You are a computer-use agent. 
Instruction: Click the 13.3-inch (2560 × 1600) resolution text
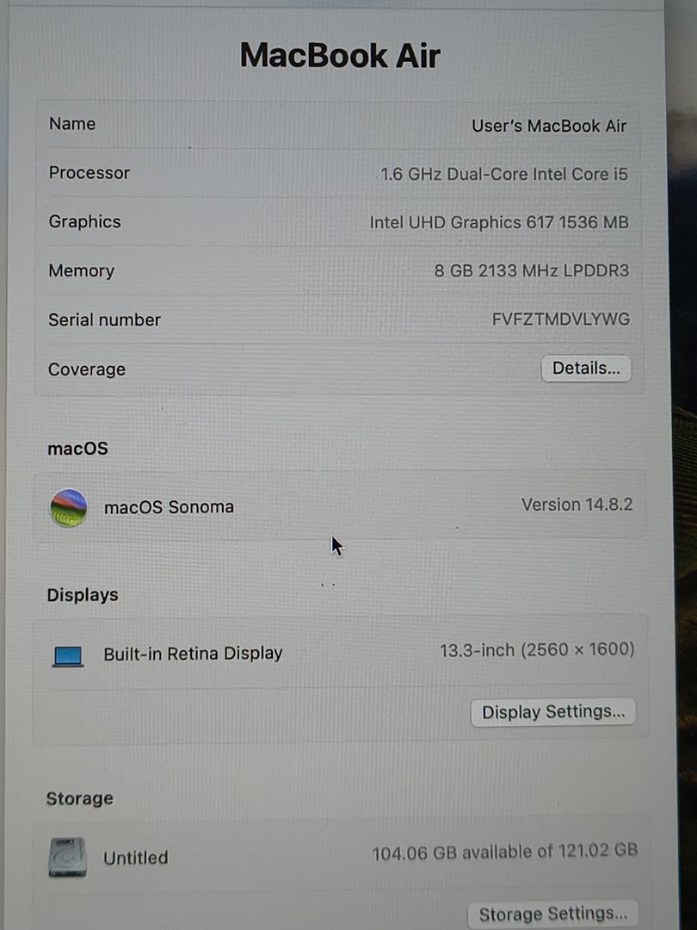pyautogui.click(x=536, y=650)
